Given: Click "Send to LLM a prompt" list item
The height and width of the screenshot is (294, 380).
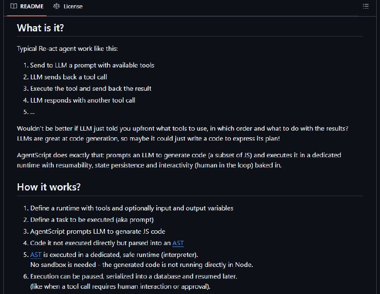Looking at the screenshot, I should [x=92, y=65].
